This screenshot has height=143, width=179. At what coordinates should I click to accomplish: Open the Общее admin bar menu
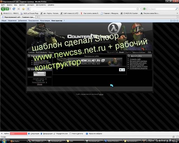[4, 21]
